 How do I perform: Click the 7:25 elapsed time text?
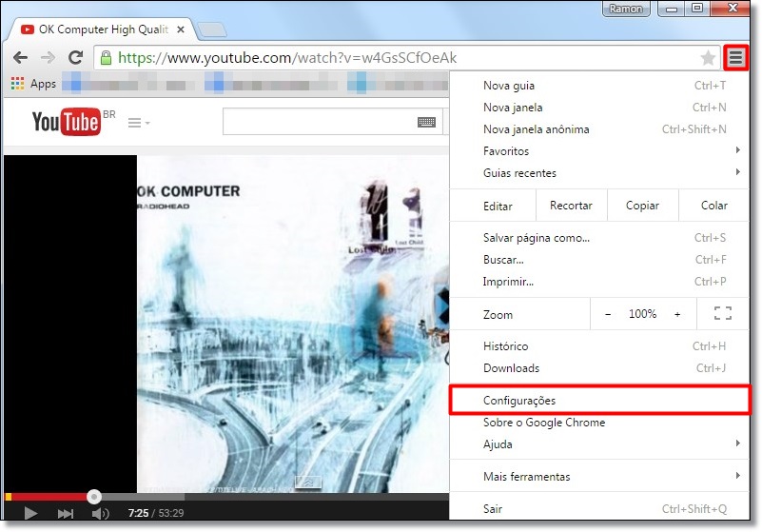(x=139, y=513)
